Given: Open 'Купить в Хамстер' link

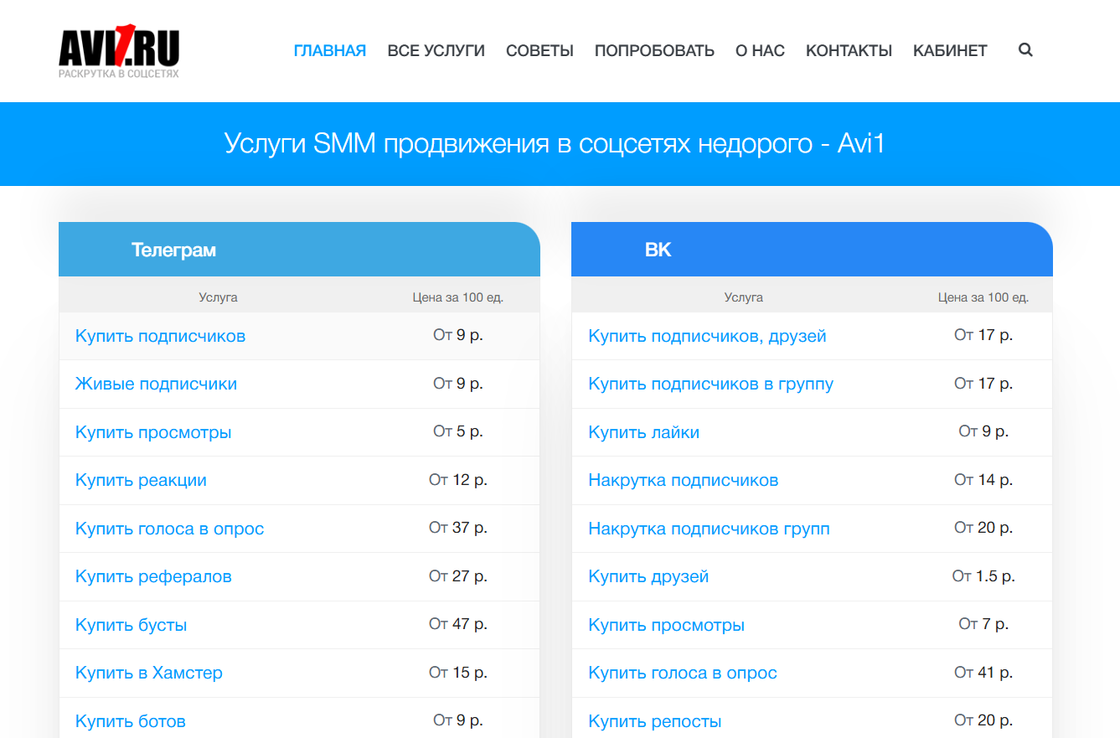Looking at the screenshot, I should (x=149, y=673).
